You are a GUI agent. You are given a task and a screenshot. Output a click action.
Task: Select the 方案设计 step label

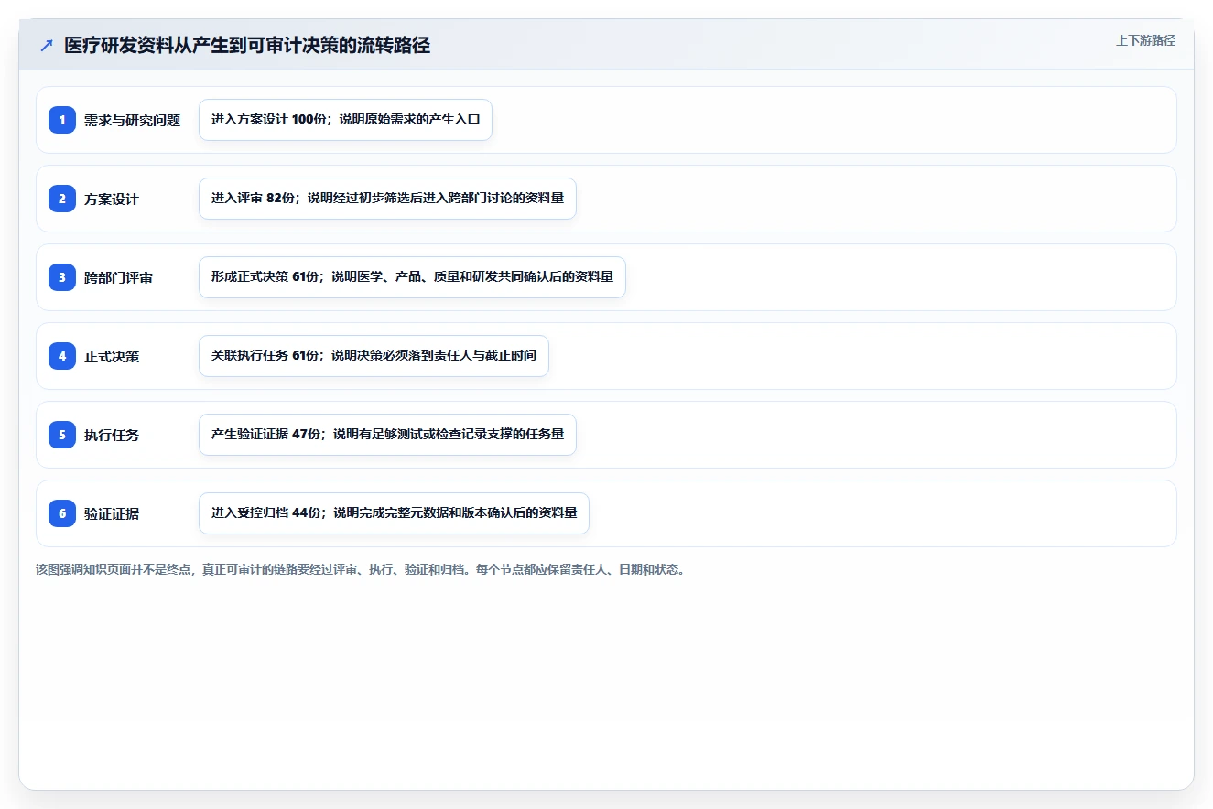tap(112, 199)
